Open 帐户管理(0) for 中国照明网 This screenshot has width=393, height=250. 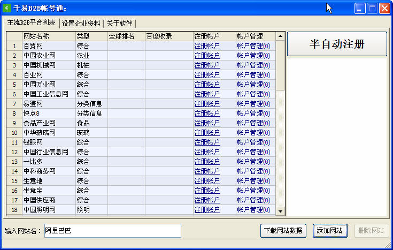pyautogui.click(x=253, y=210)
